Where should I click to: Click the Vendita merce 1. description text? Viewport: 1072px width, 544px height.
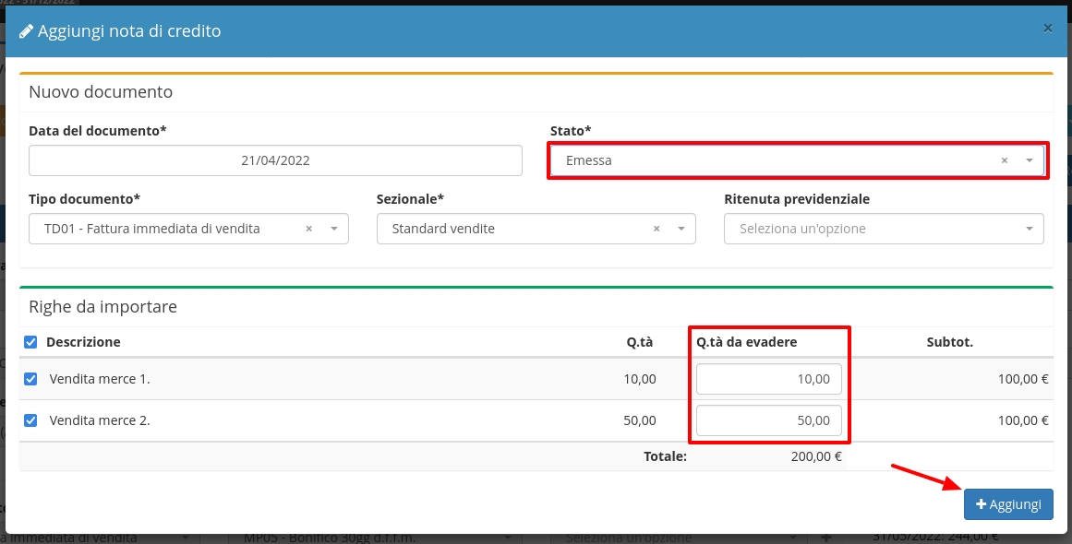(100, 379)
